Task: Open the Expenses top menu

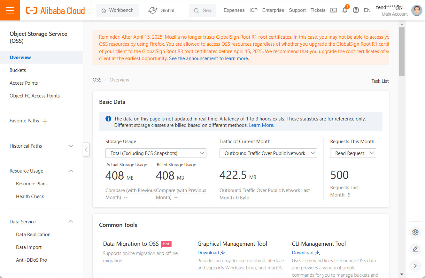Action: (234, 10)
